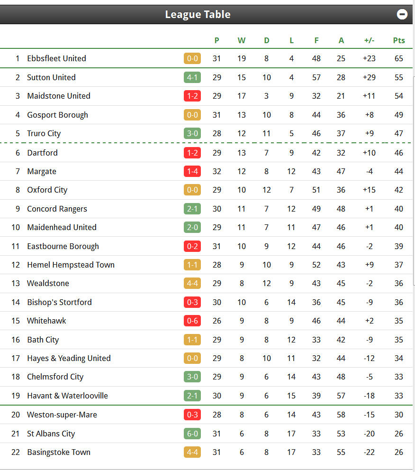Viewport: 415px width, 472px height.
Task: Open the Dartford team link
Action: pos(43,153)
